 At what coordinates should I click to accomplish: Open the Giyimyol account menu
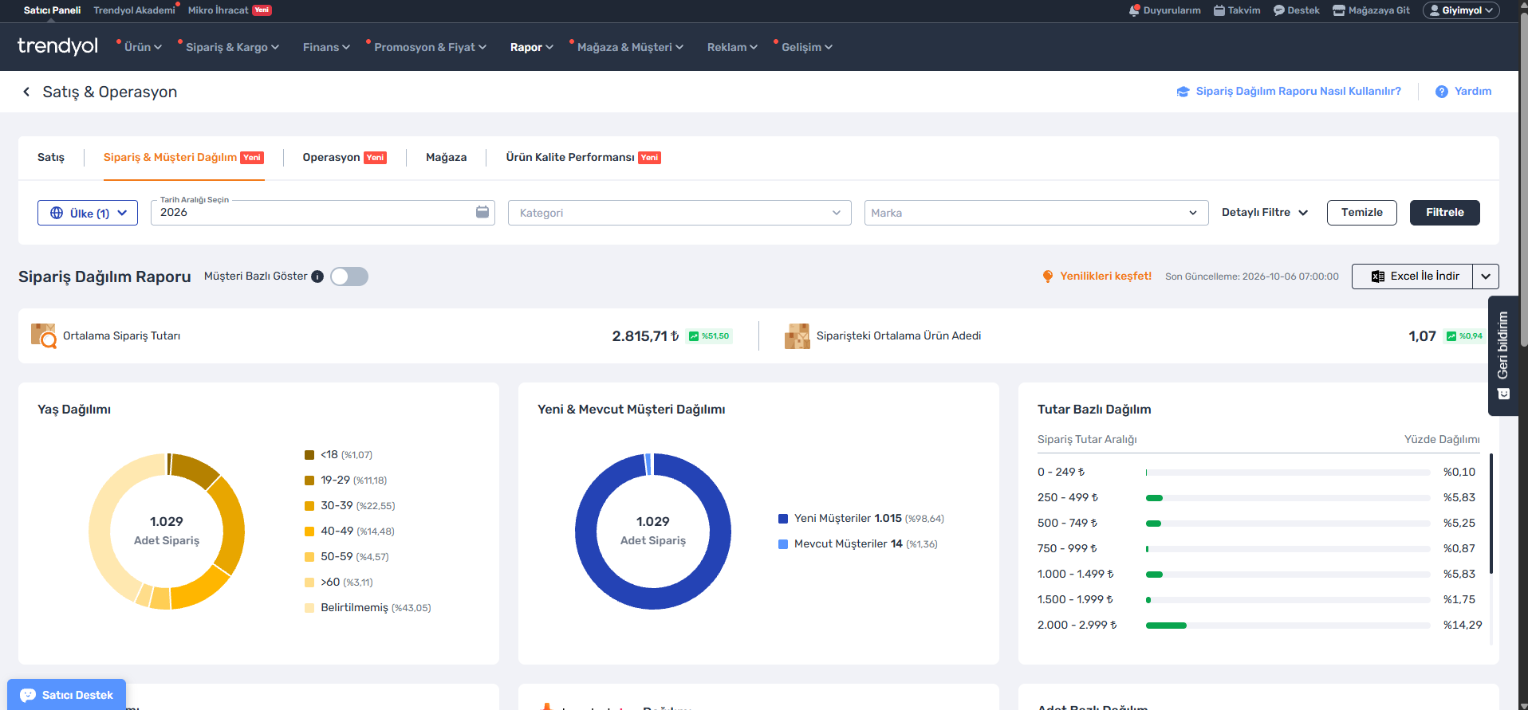[1461, 10]
